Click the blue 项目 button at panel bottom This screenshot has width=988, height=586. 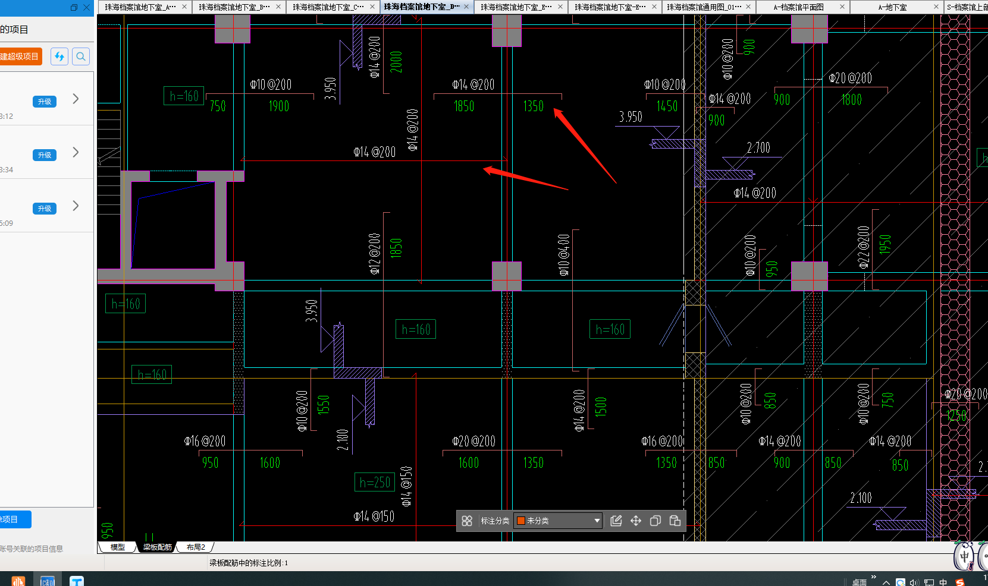point(15,519)
